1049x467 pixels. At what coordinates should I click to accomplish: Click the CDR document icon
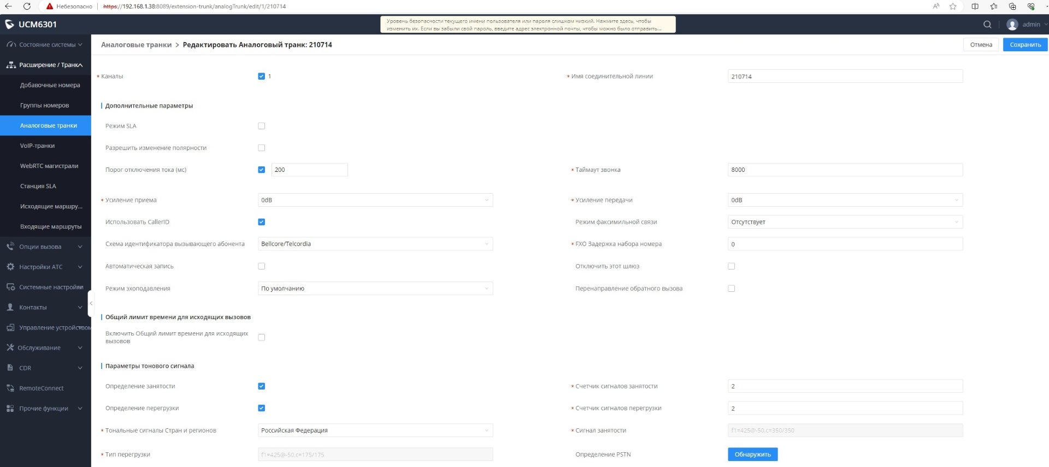click(x=10, y=368)
